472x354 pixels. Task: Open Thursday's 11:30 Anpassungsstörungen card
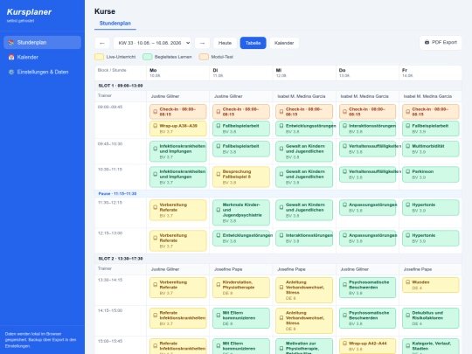[367, 207]
